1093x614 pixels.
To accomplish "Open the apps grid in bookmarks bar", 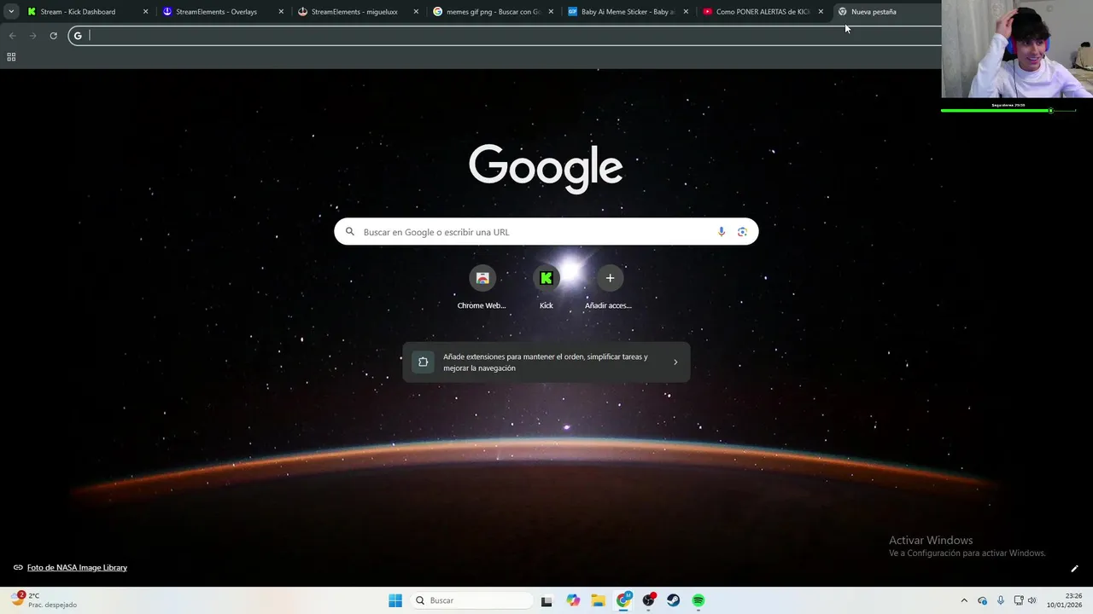I will pyautogui.click(x=11, y=57).
